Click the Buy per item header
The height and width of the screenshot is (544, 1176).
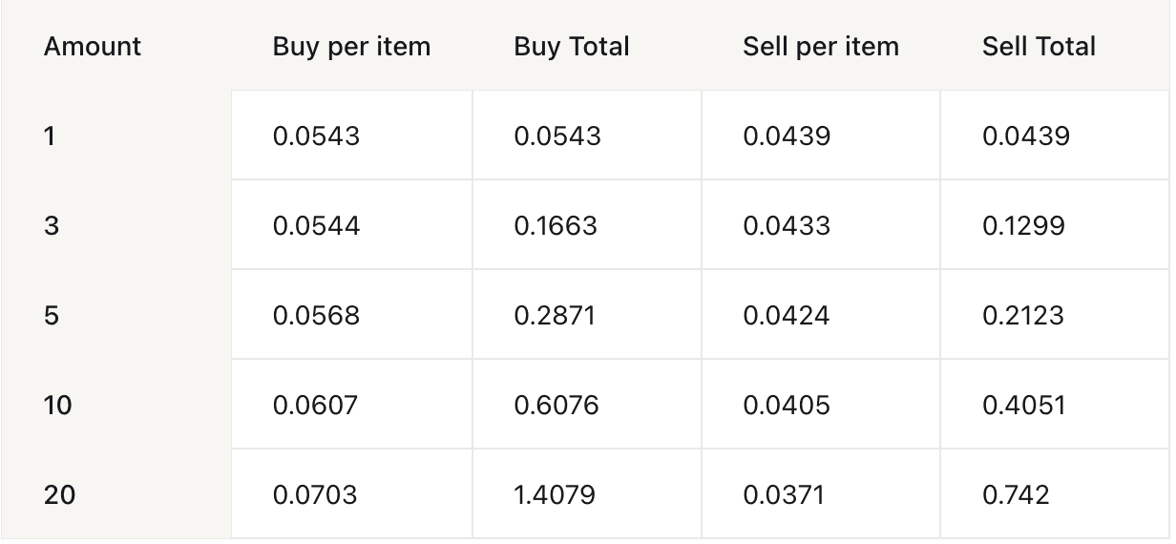(x=351, y=46)
